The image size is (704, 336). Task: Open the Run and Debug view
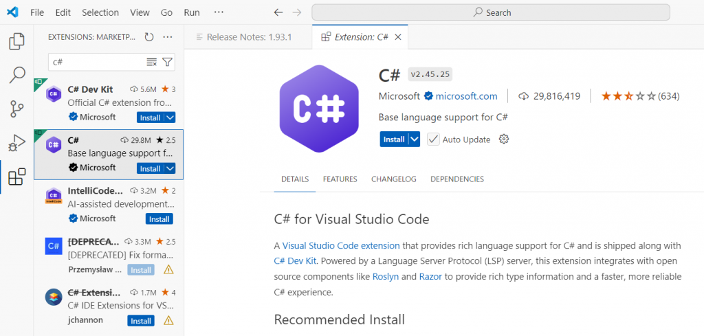pos(16,143)
